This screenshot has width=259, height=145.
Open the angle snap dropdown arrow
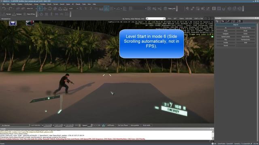(x=121, y=8)
